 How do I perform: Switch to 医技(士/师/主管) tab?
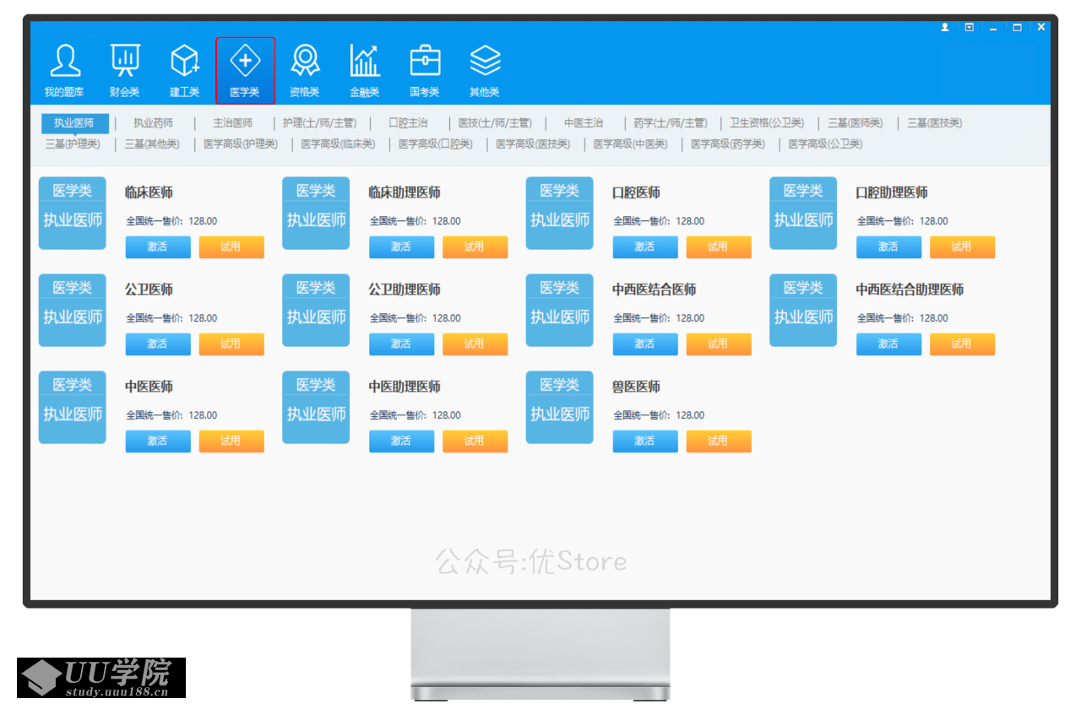click(495, 123)
